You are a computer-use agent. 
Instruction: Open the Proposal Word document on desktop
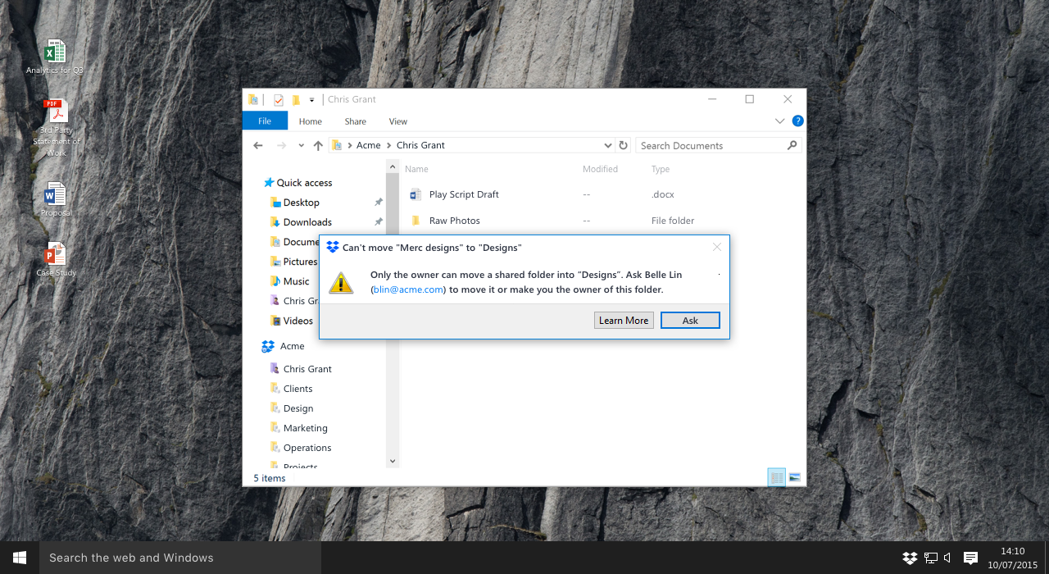coord(55,194)
